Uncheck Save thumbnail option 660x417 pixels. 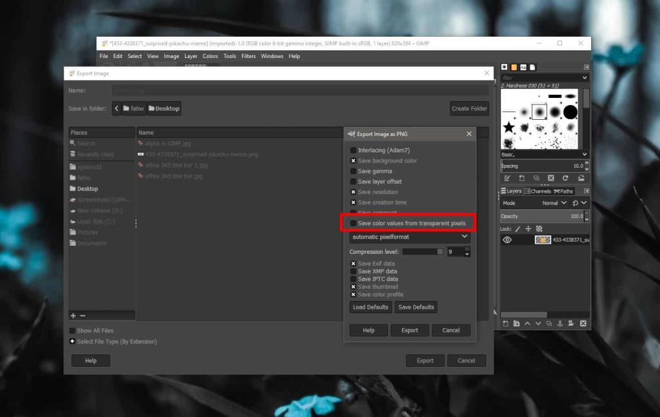[353, 286]
